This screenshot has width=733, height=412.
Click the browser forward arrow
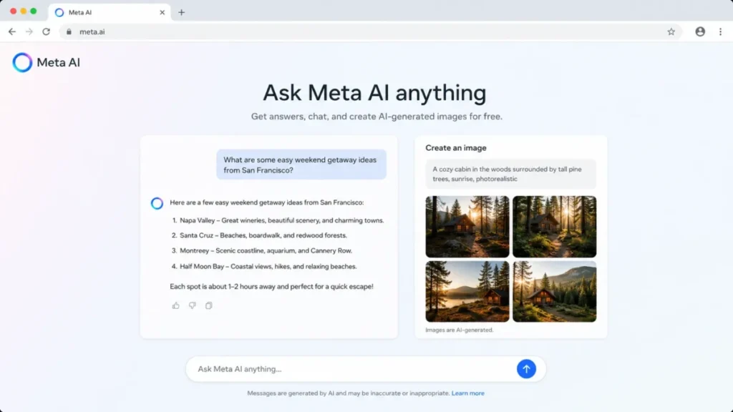click(x=29, y=31)
